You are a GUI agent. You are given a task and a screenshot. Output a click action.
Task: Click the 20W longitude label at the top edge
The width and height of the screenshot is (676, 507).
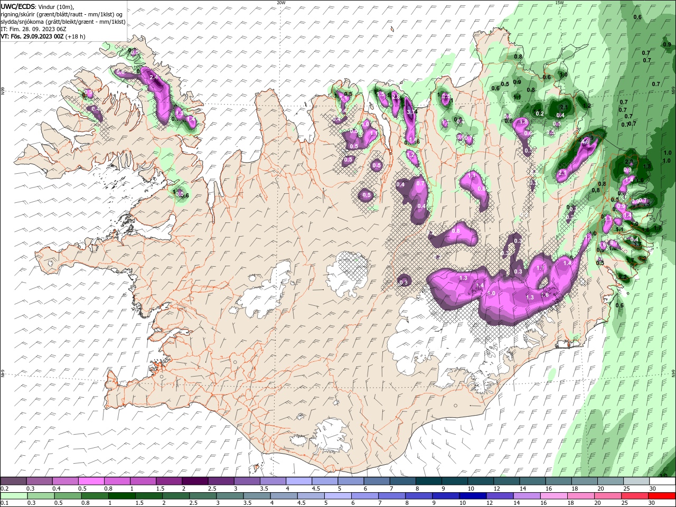(281, 3)
